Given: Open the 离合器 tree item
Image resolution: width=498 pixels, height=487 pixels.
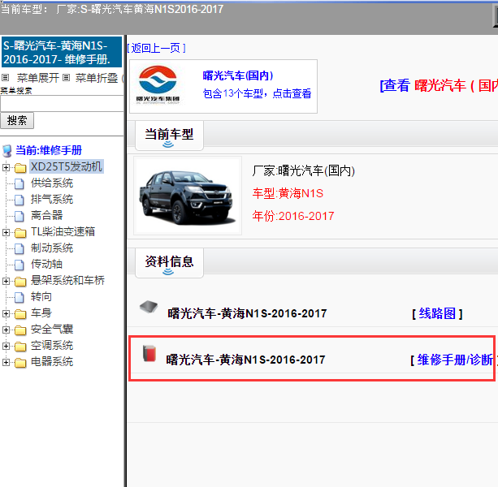Looking at the screenshot, I should (46, 215).
